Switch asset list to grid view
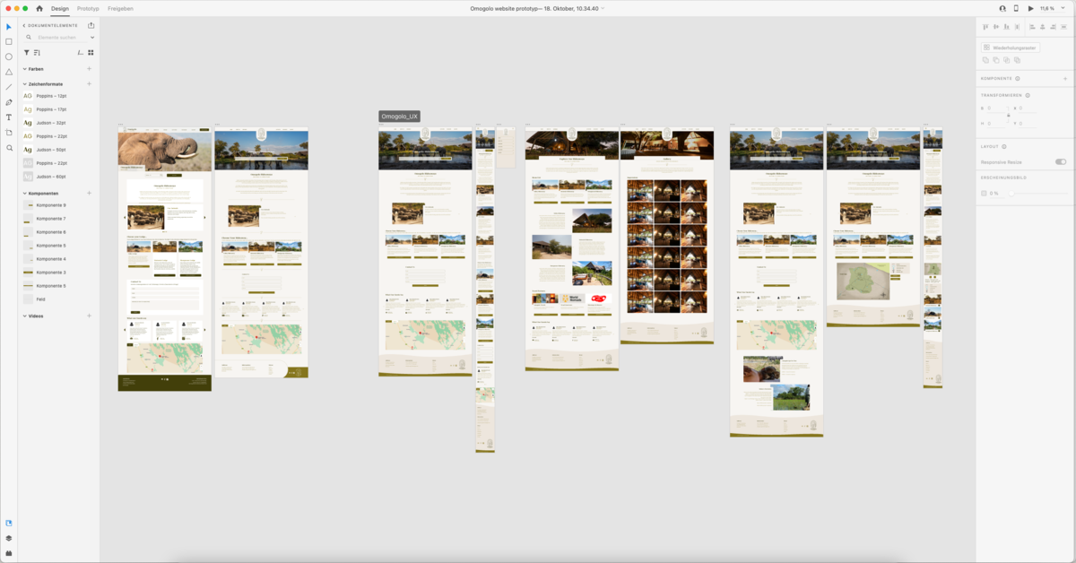Screen dimensions: 1076x563 pos(91,53)
